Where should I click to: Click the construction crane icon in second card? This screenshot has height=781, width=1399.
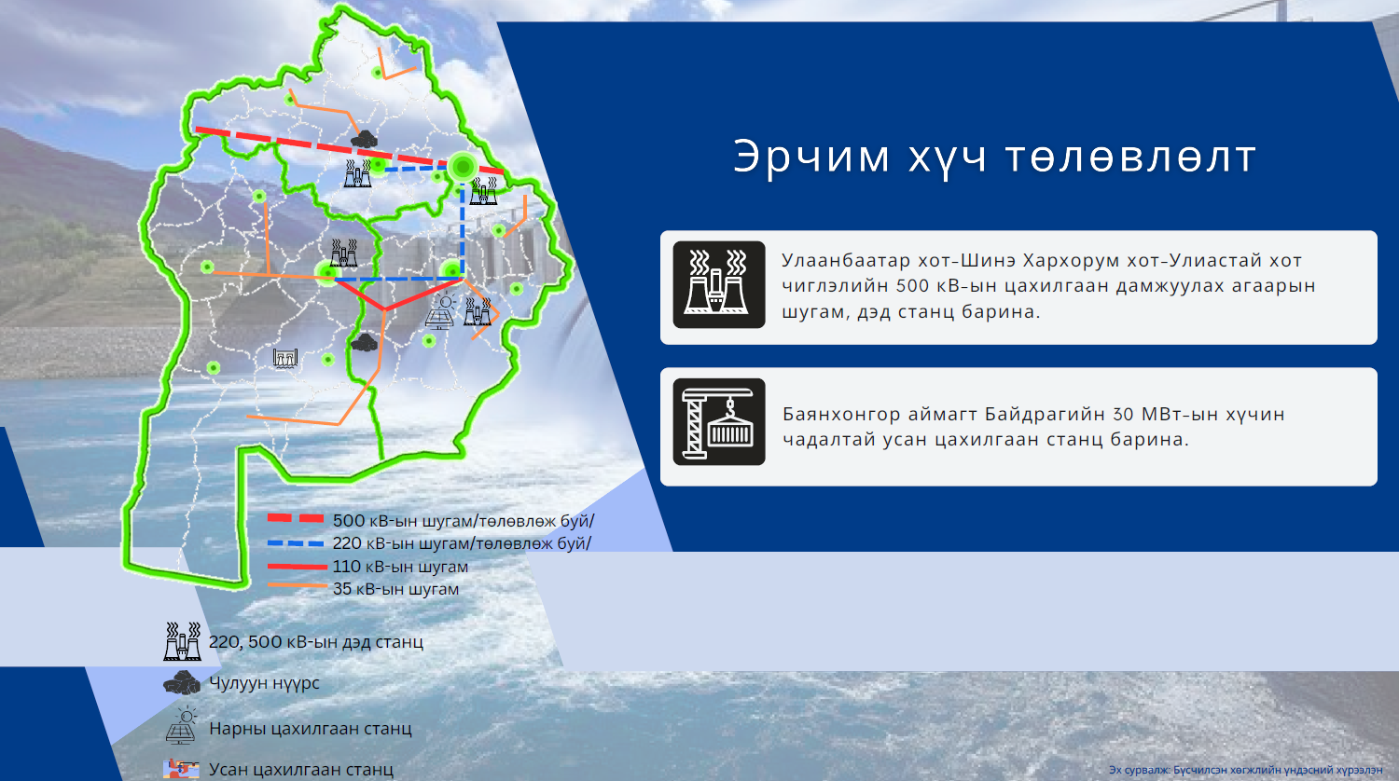tap(718, 422)
